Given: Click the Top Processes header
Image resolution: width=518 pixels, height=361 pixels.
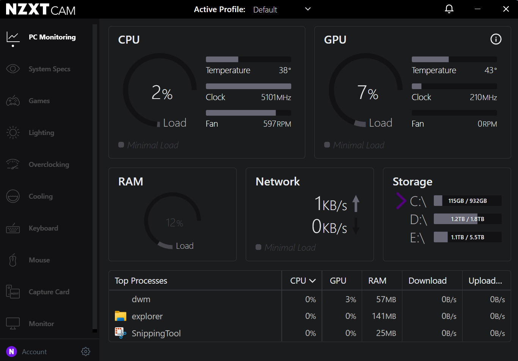Looking at the screenshot, I should [141, 281].
